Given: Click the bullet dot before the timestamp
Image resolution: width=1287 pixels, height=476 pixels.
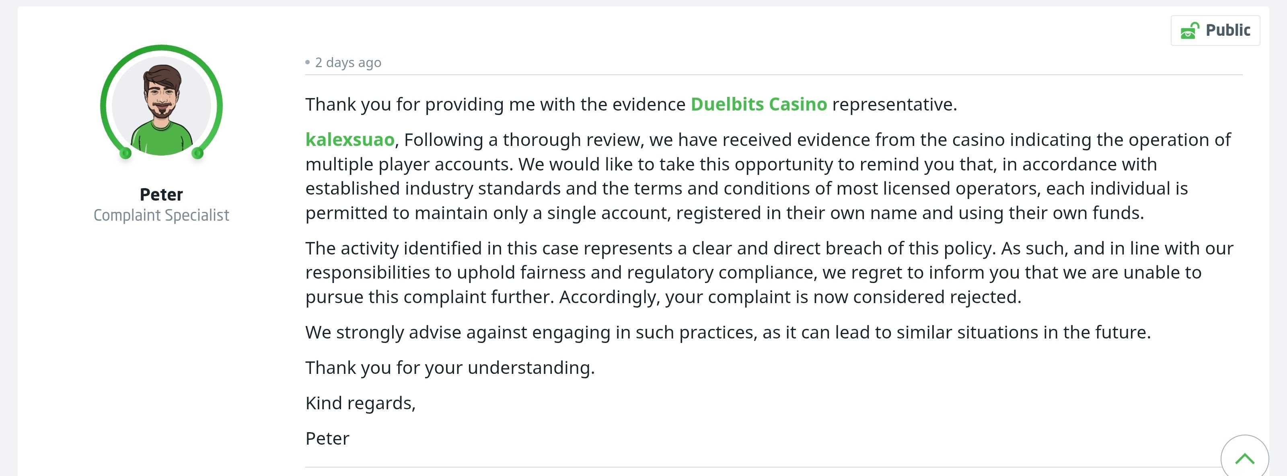Looking at the screenshot, I should (x=307, y=62).
